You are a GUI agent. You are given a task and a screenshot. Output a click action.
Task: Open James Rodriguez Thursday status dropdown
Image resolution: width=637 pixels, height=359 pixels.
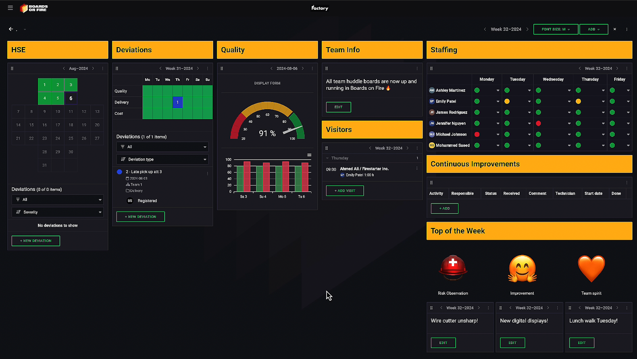pyautogui.click(x=603, y=112)
